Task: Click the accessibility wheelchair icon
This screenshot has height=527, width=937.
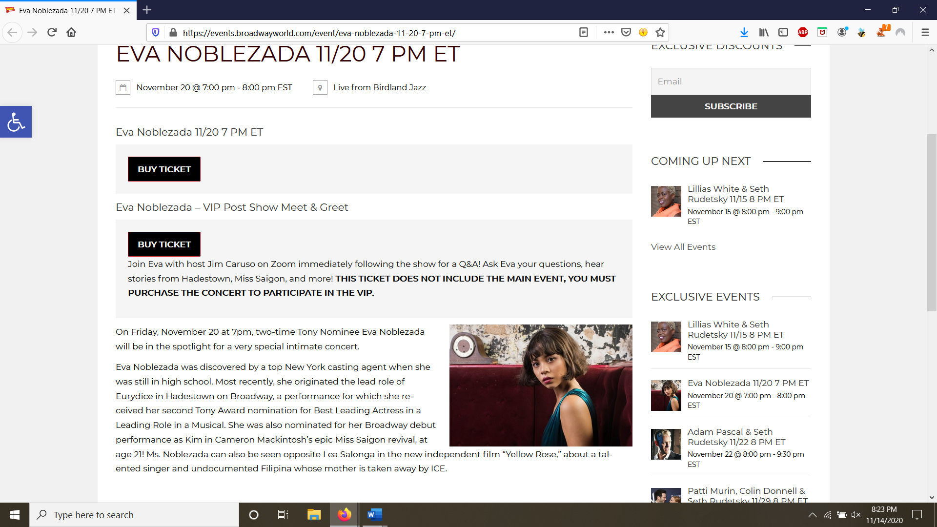Action: [x=16, y=122]
